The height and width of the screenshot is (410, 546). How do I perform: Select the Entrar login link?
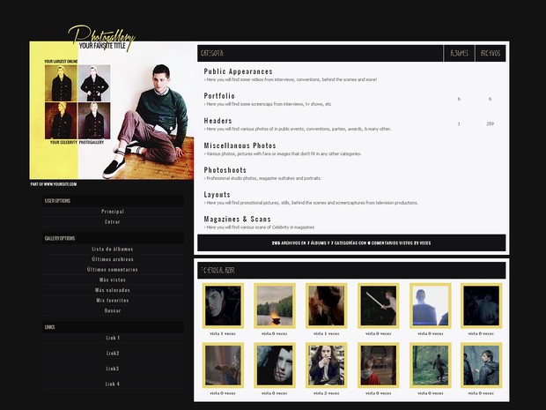point(113,221)
